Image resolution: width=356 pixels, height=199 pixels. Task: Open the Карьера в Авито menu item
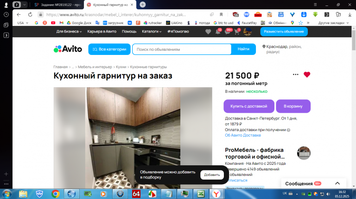point(102,32)
